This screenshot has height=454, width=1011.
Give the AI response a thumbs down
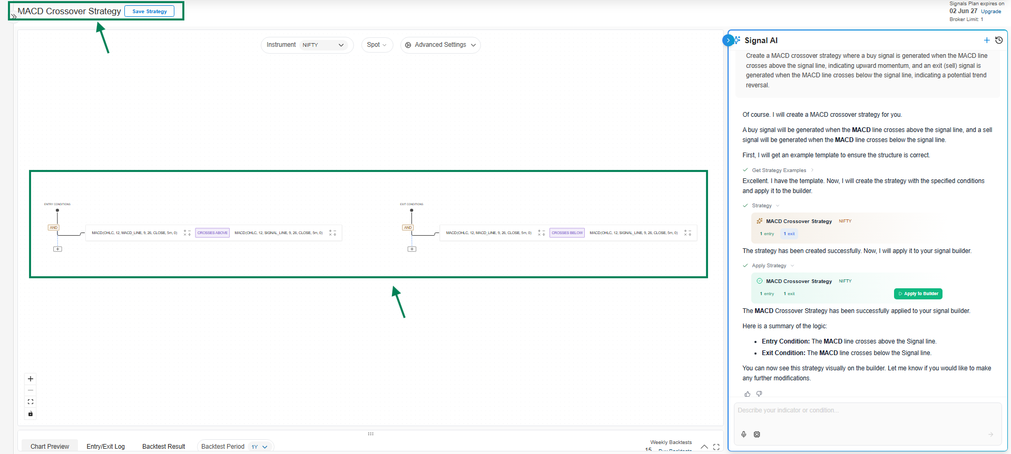(x=759, y=394)
